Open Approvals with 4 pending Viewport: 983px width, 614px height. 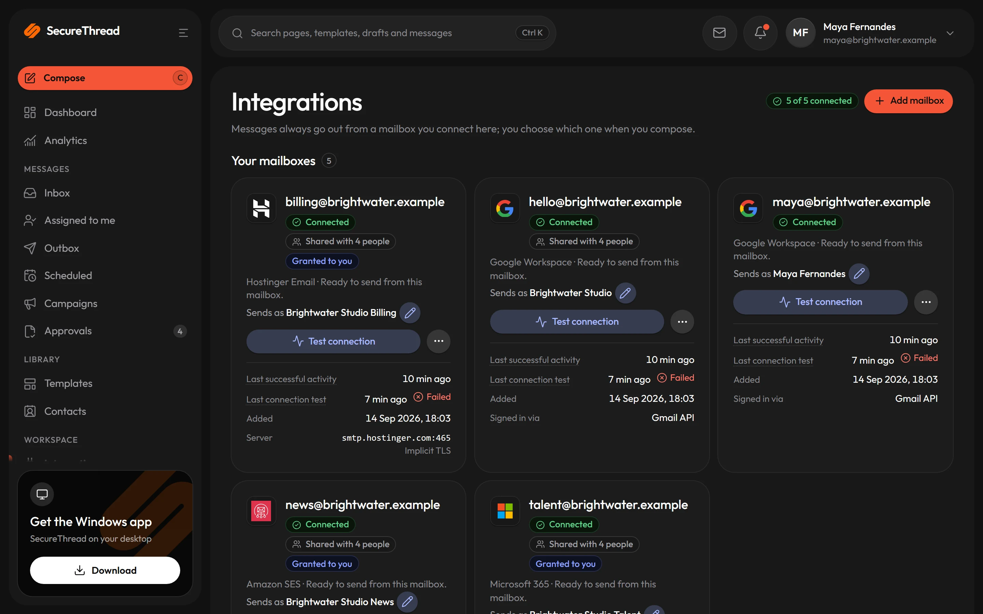[x=105, y=331]
